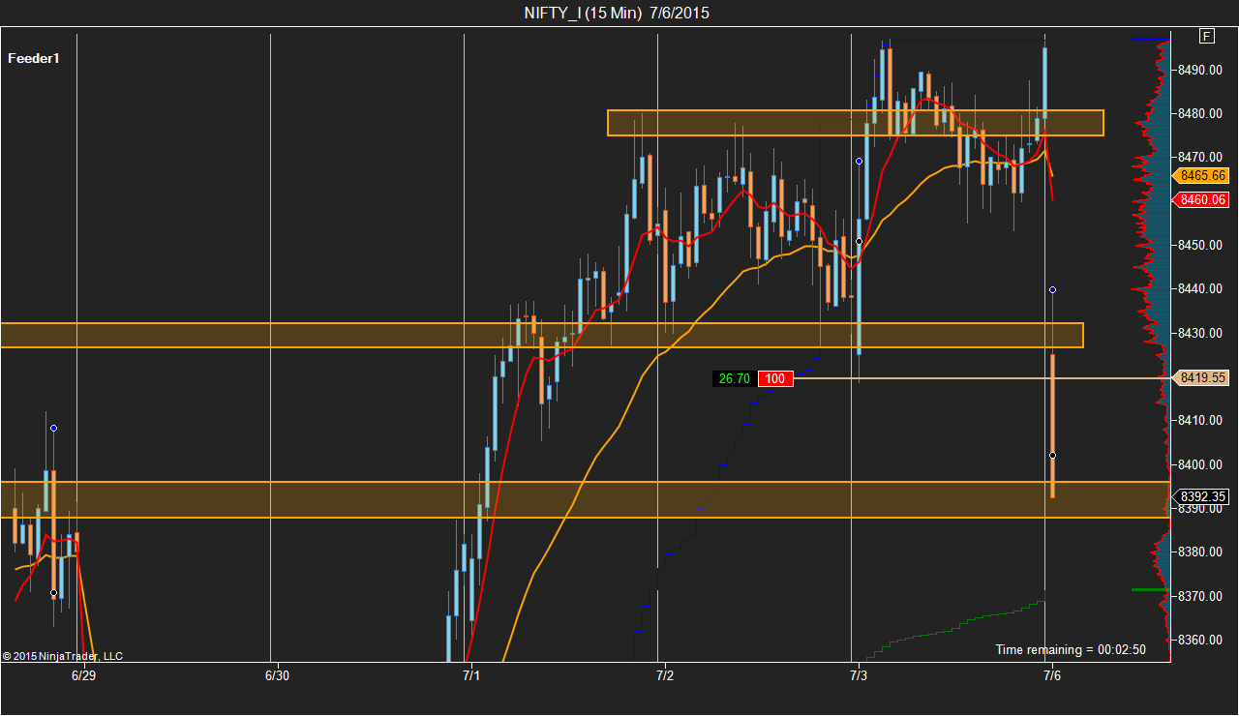Click the NIFTY_I (15 Min) 7/6/2015 chart title
This screenshot has width=1239, height=716.
[617, 13]
